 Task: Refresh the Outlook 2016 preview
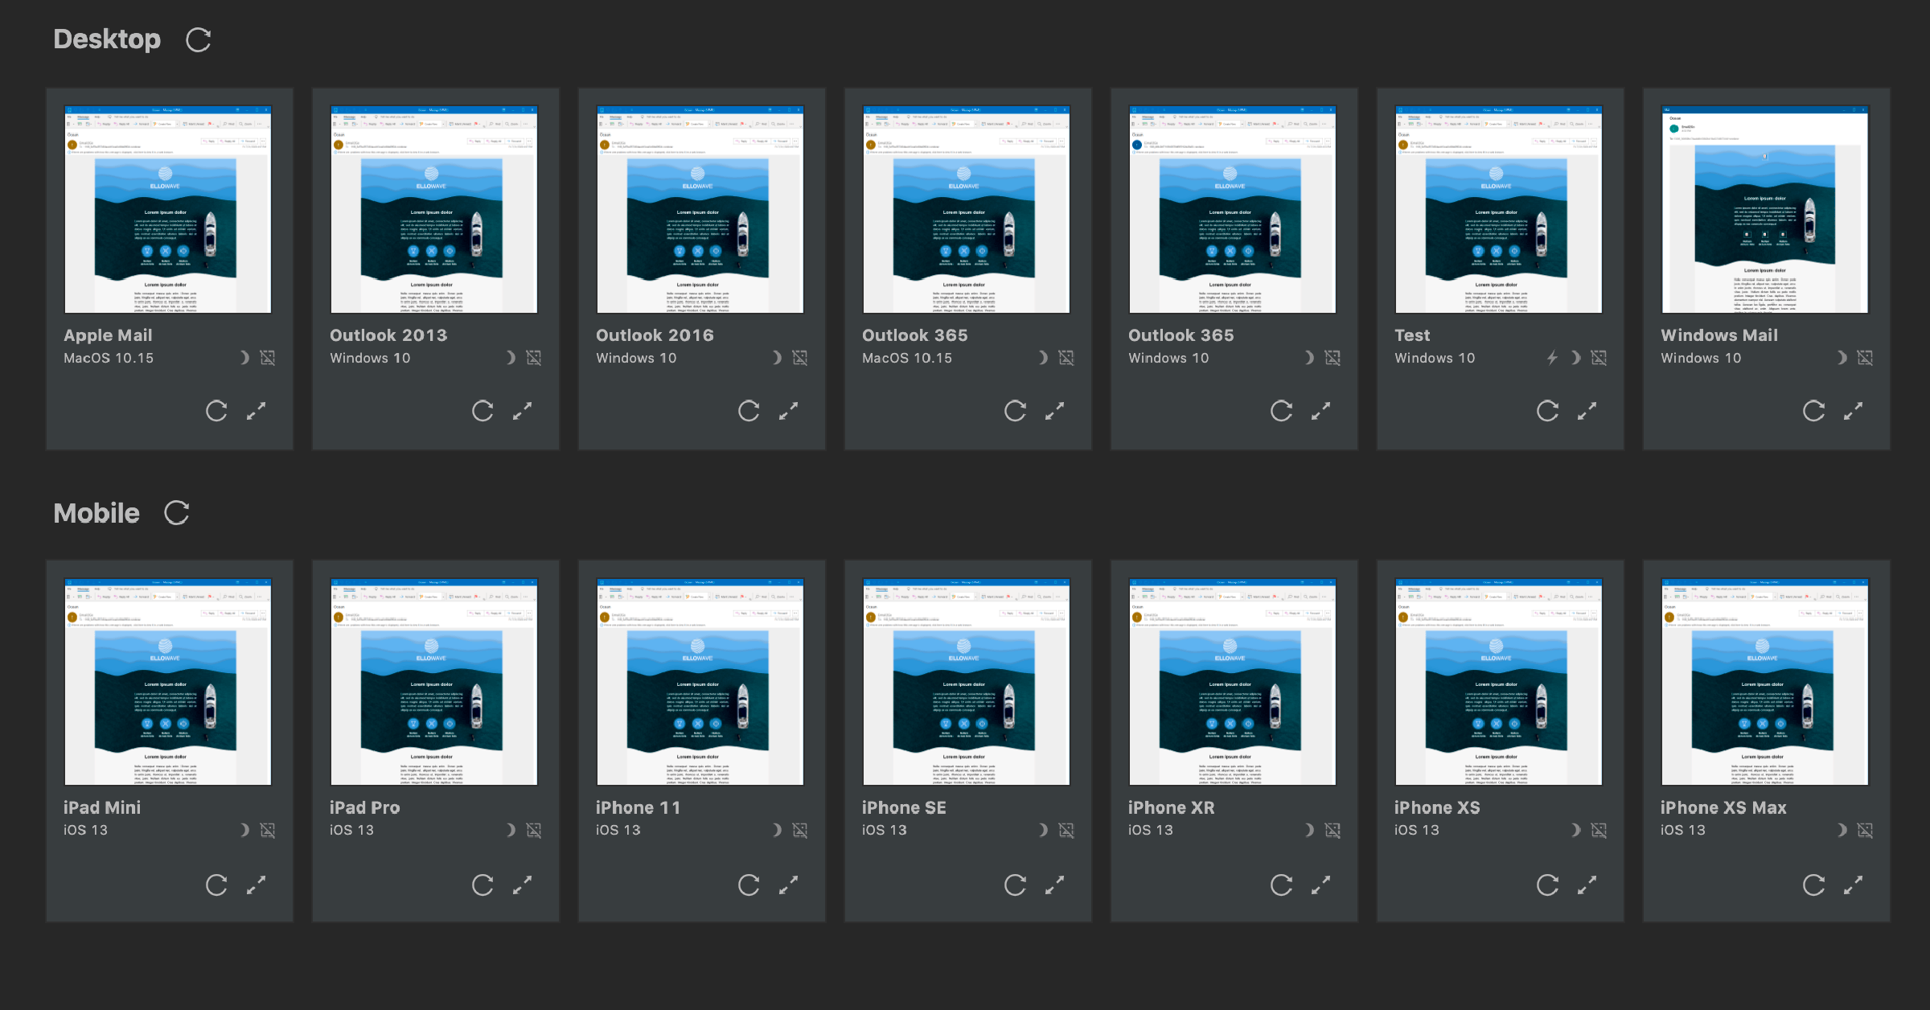749,411
